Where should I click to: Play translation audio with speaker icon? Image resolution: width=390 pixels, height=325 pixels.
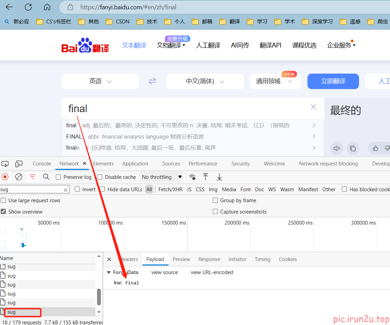pyautogui.click(x=336, y=148)
